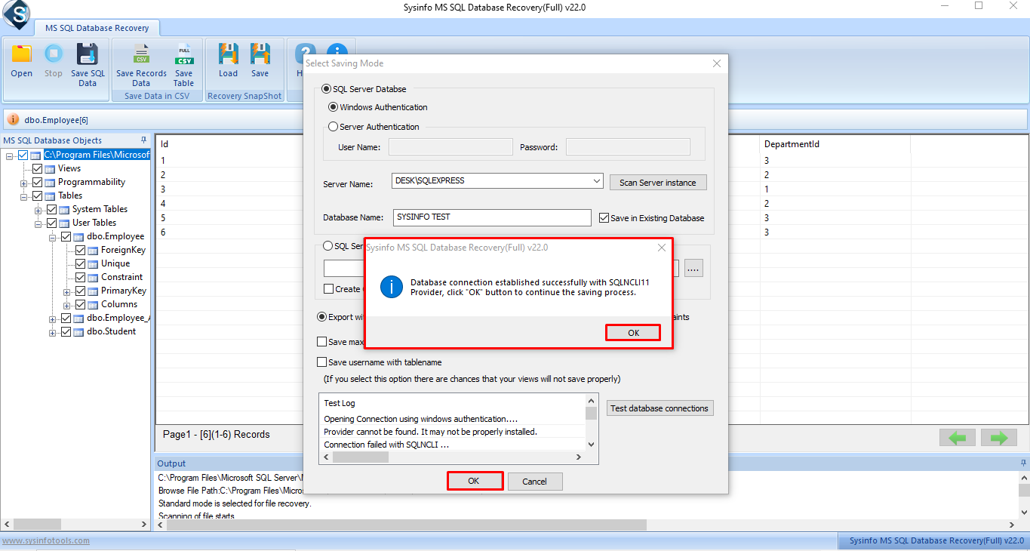The width and height of the screenshot is (1030, 551).
Task: Collapse the dbo.Employee tree node
Action: 53,237
